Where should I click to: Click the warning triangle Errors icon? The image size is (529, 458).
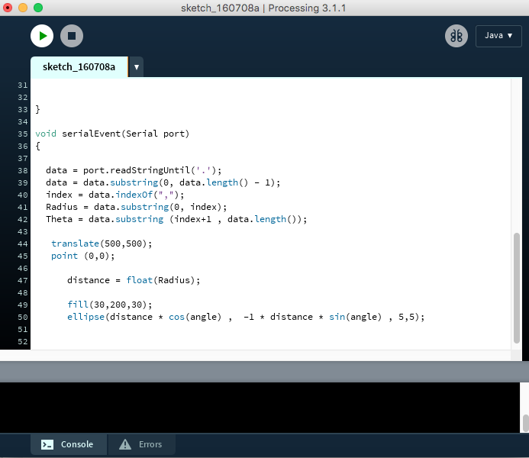[125, 444]
